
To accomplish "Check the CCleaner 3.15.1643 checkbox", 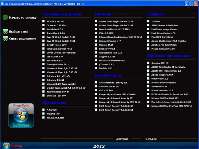I will [43, 25].
